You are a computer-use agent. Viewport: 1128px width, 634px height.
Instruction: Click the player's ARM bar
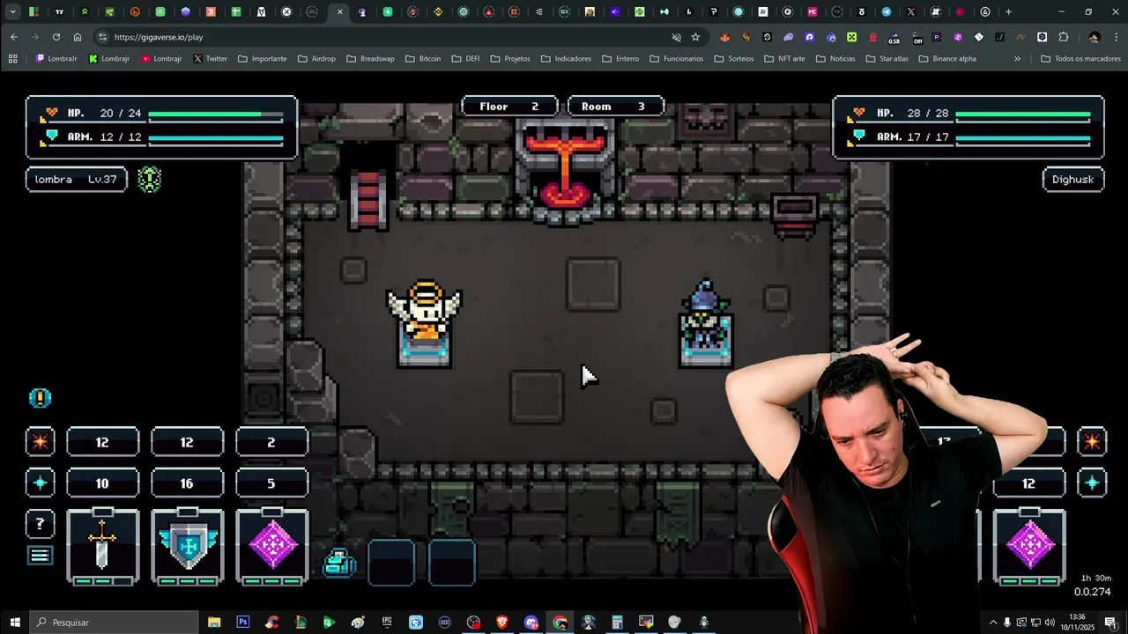216,137
